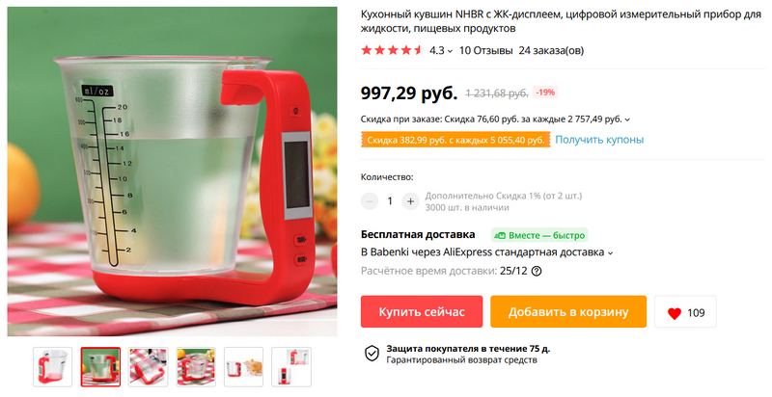The width and height of the screenshot is (772, 397).
Task: Select the fifth thumbnail on white background
Action: pos(244,366)
